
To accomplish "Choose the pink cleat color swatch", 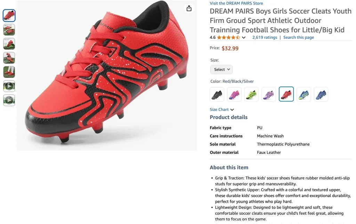I will 234,94.
